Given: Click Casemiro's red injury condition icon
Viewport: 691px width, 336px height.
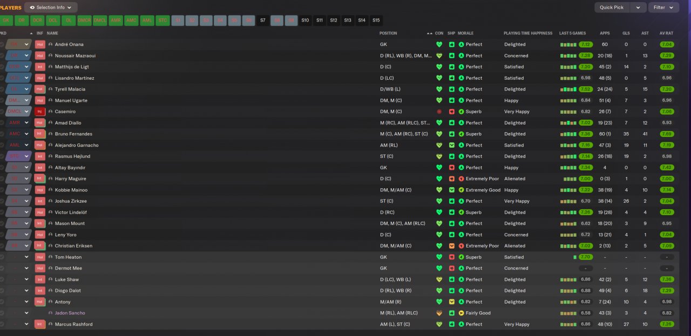Looking at the screenshot, I should point(439,112).
